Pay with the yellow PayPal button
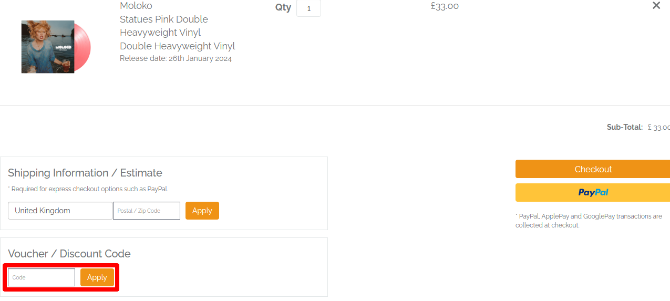This screenshot has width=670, height=301. click(x=593, y=192)
